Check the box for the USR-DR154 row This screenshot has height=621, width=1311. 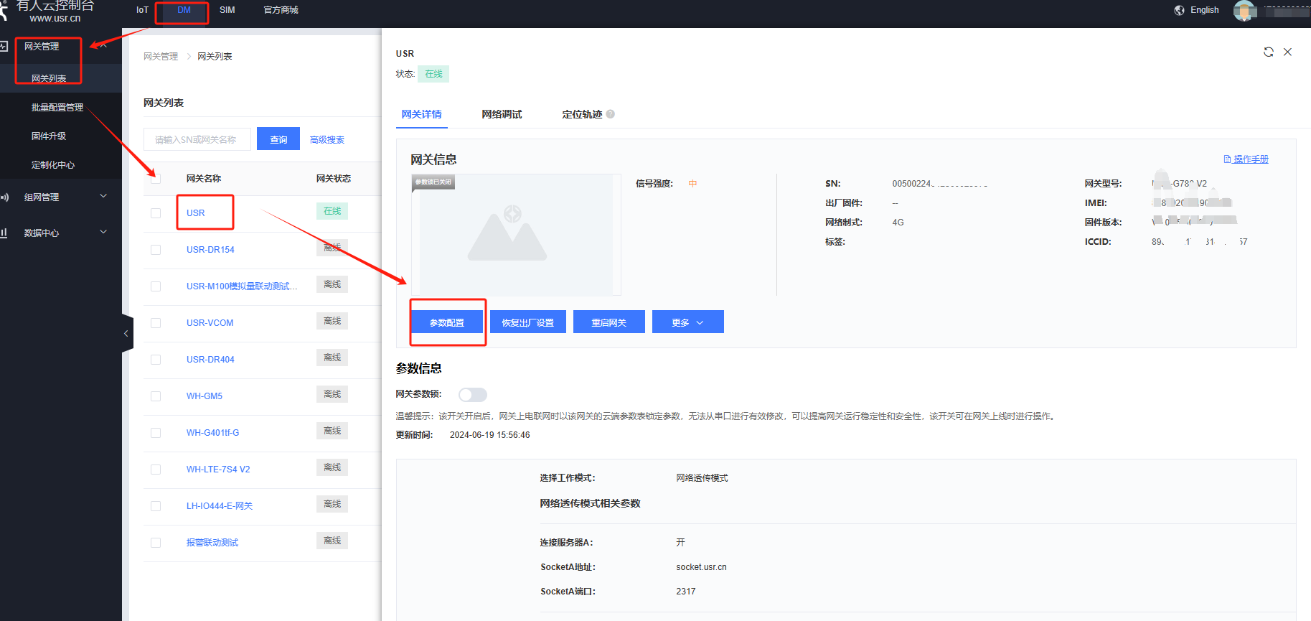click(x=156, y=250)
